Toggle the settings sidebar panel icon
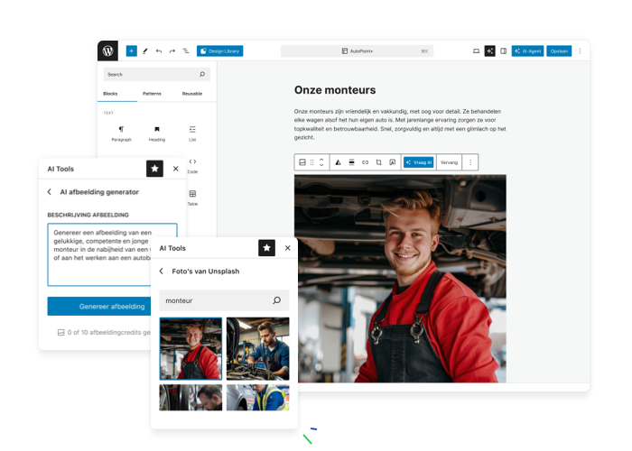Image resolution: width=632 pixels, height=451 pixels. [x=504, y=51]
